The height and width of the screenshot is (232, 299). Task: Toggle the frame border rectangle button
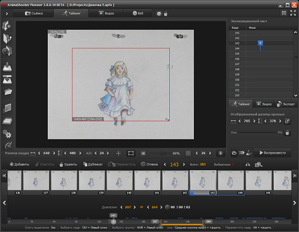coord(131,153)
